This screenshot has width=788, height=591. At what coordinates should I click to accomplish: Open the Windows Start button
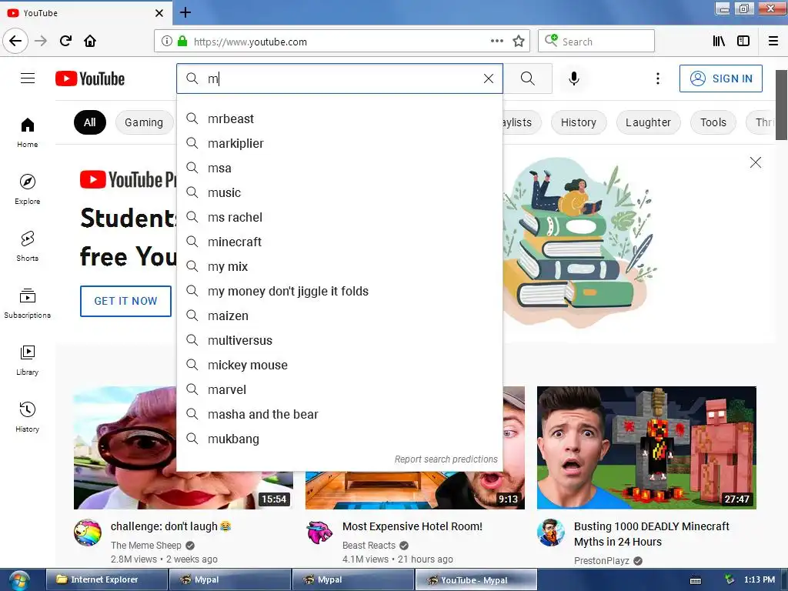[19, 580]
